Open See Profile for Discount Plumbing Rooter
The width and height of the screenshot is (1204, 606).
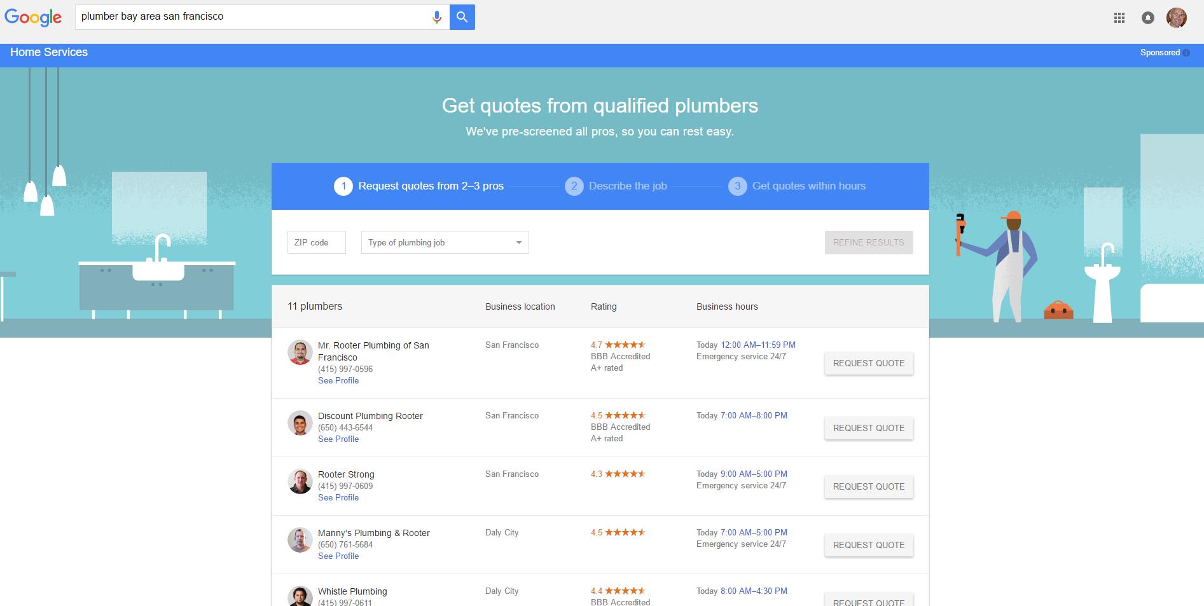(x=338, y=439)
